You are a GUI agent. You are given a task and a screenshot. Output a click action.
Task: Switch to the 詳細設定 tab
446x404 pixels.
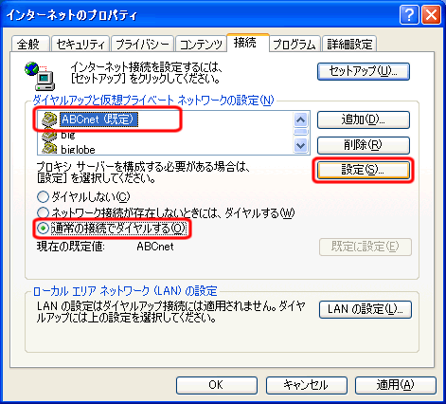[349, 44]
